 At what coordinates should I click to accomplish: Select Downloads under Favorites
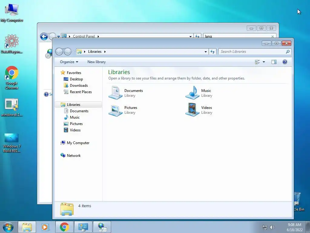[x=79, y=85]
